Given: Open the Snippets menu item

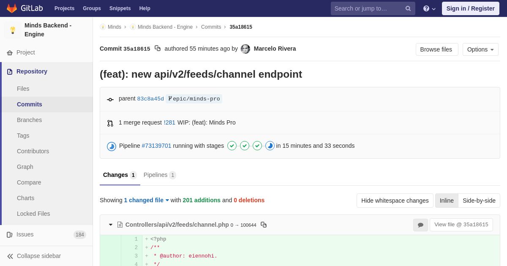Looking at the screenshot, I should click(120, 8).
